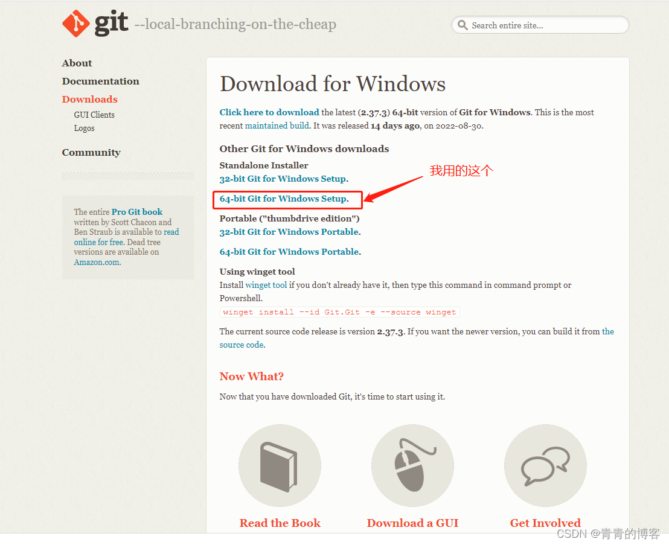Open the GUI Clients submenu link
The image size is (669, 545).
[94, 115]
